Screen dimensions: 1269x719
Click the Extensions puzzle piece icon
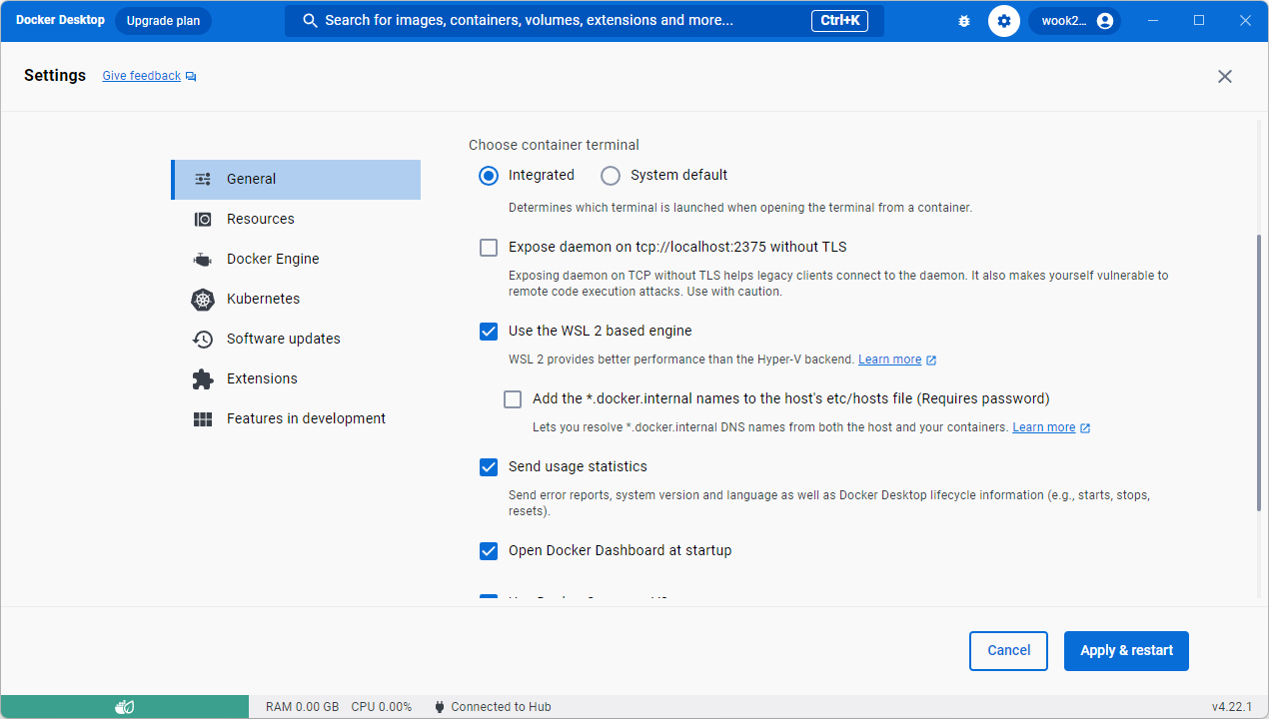point(203,378)
